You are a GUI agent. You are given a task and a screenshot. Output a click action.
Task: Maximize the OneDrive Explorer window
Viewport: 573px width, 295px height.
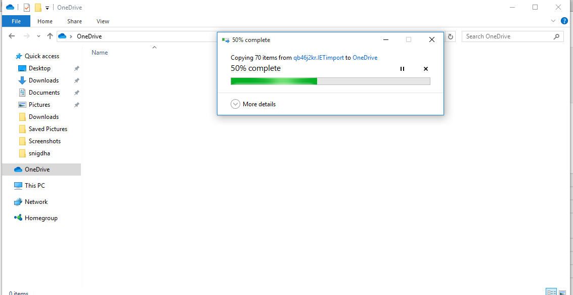click(535, 7)
